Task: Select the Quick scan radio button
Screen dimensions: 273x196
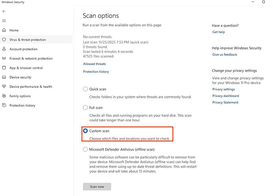Action: [85, 89]
